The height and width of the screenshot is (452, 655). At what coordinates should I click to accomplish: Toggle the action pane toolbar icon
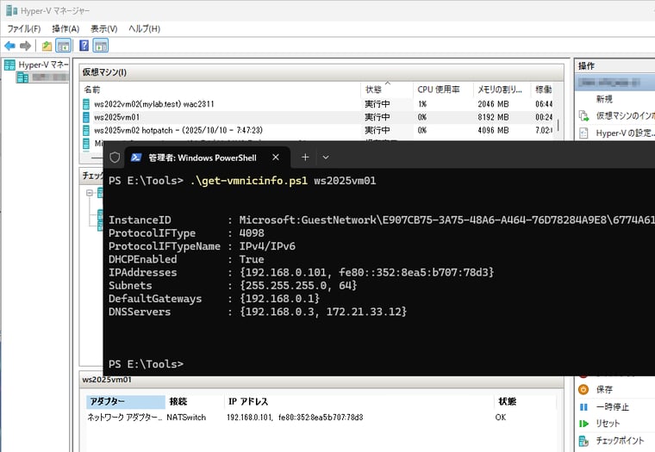click(x=101, y=46)
